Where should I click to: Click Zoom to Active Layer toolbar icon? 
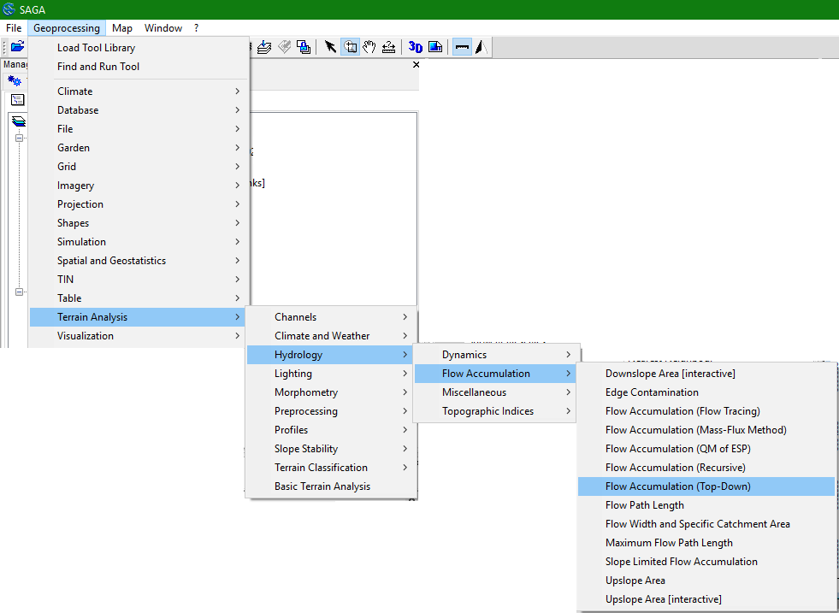click(x=264, y=47)
